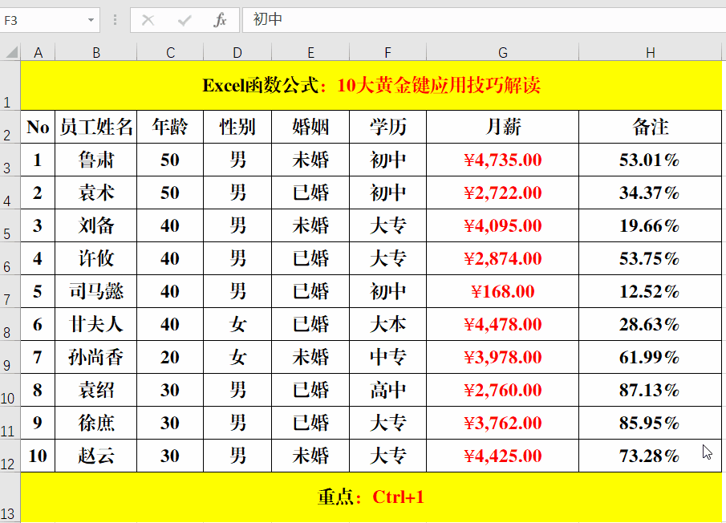
Task: Select column A header
Action: point(38,52)
